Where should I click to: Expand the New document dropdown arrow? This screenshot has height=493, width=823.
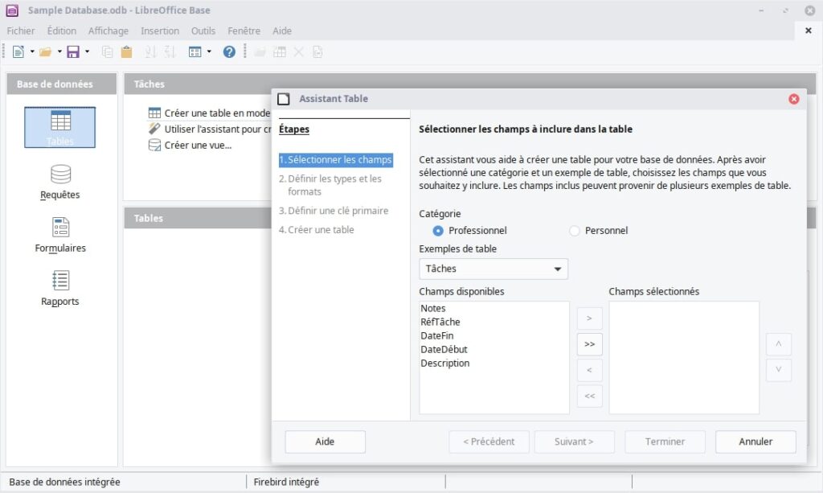tap(31, 51)
